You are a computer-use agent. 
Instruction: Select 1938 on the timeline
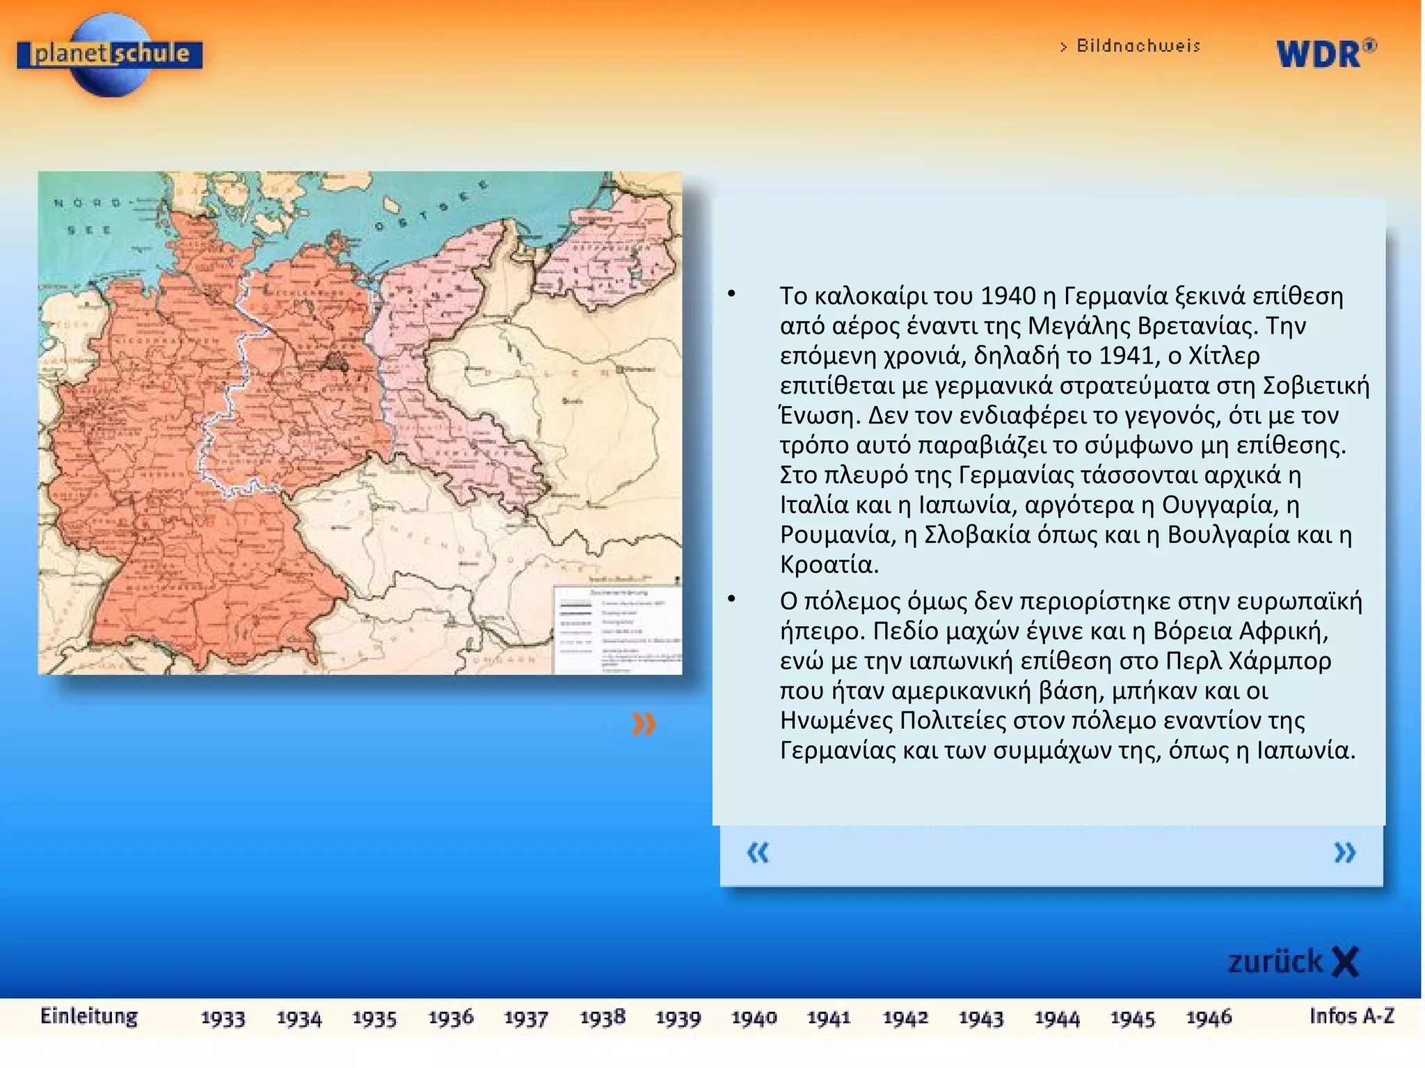point(603,1019)
